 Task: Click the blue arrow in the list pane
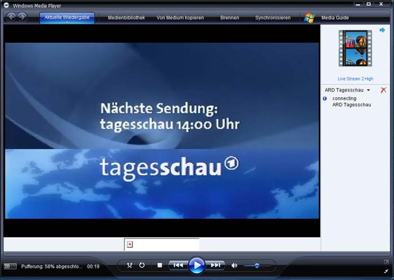(x=382, y=30)
